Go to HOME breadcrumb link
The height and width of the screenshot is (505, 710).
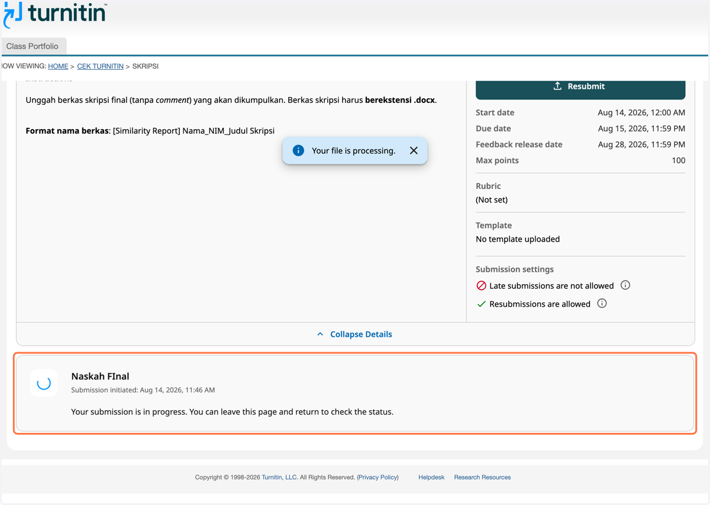point(58,66)
